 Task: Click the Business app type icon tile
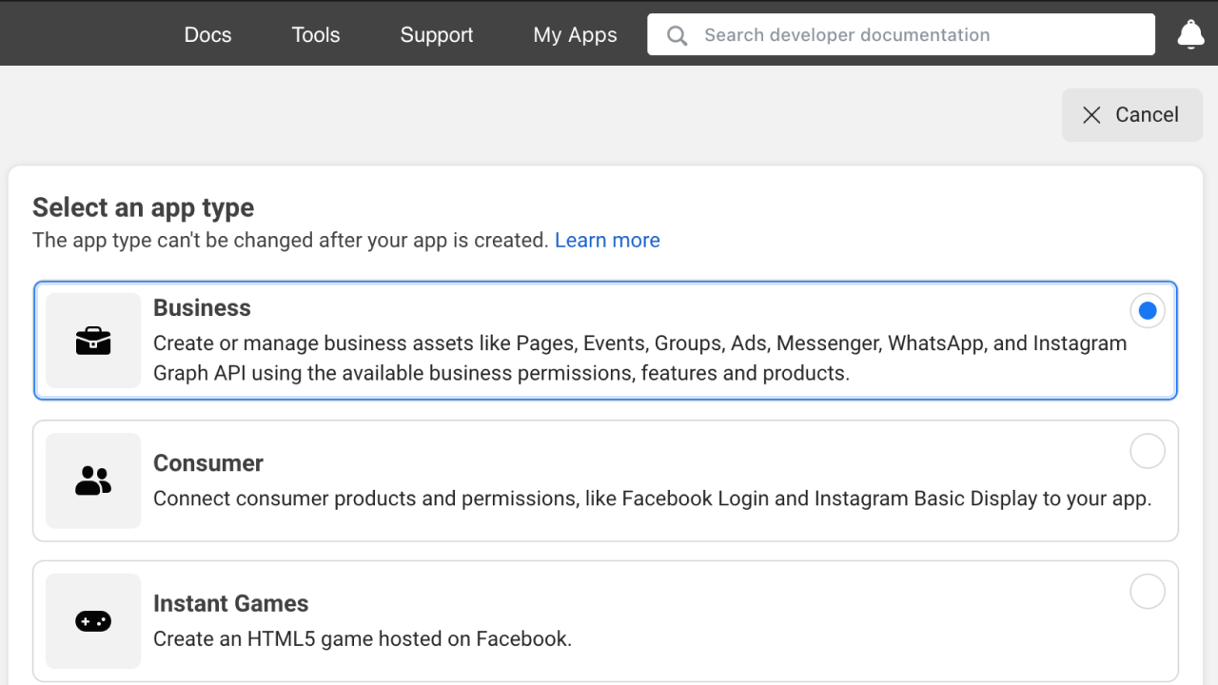click(92, 340)
